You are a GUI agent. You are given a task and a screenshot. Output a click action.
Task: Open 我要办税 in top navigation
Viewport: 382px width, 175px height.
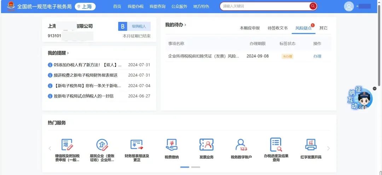(x=135, y=6)
